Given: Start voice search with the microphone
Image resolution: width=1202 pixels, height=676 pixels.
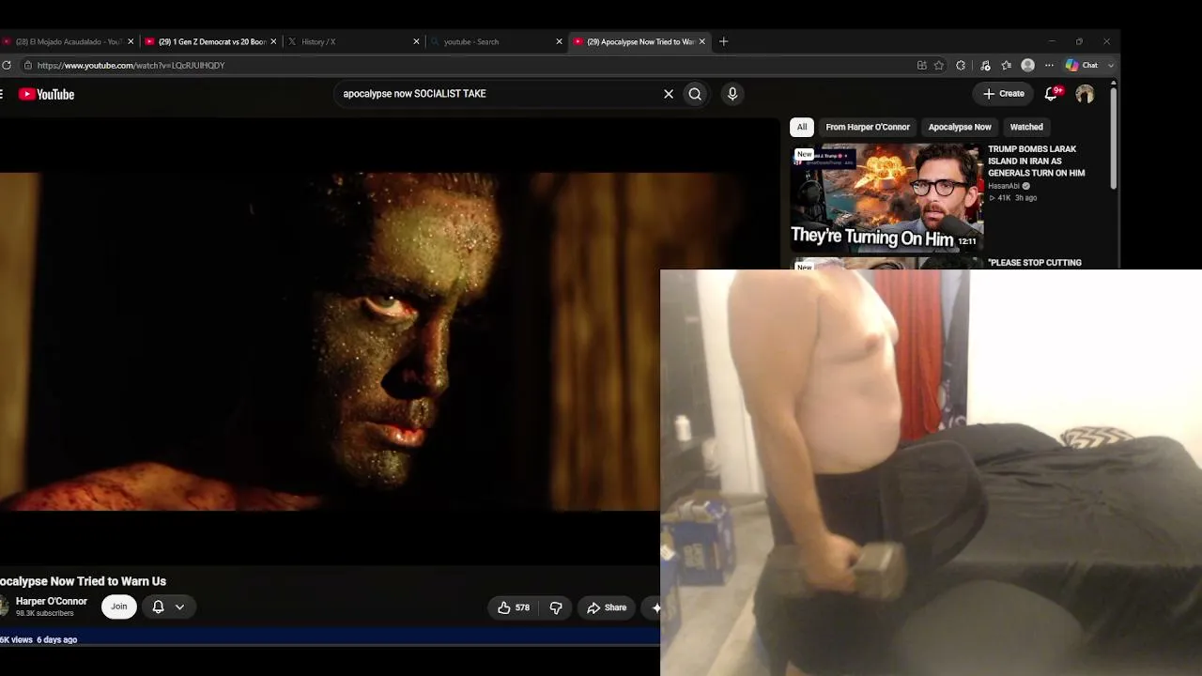Looking at the screenshot, I should tap(732, 94).
